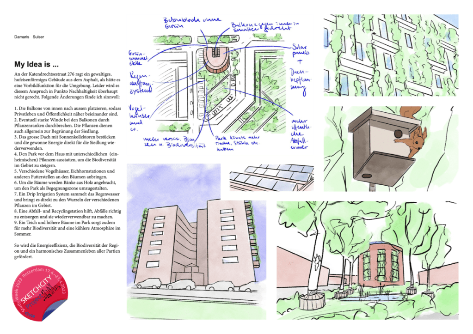This screenshot has width=473, height=334.
Task: Click the numbered point 7 about Drip Irrigation
Action: click(x=67, y=197)
